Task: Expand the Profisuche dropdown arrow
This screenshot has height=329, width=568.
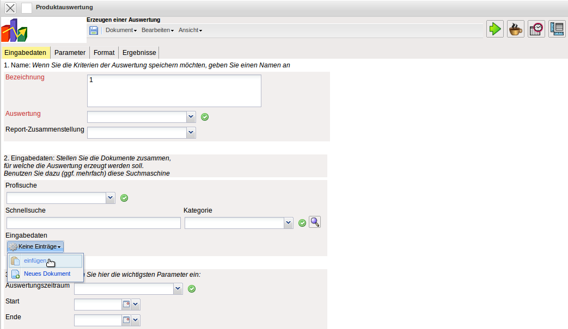Action: (111, 198)
